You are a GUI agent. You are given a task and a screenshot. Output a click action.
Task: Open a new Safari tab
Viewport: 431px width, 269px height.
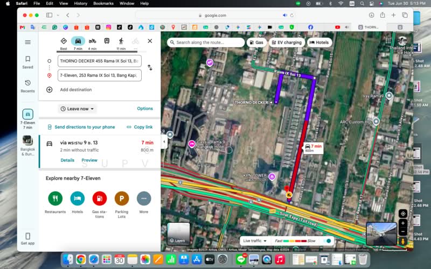point(393,16)
